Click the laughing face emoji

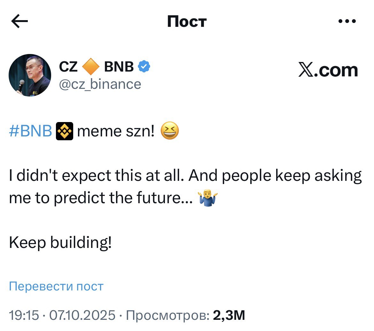pos(169,132)
